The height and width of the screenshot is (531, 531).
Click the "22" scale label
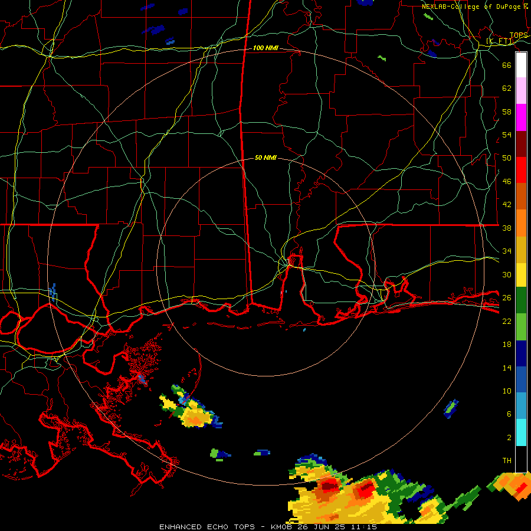click(x=507, y=321)
